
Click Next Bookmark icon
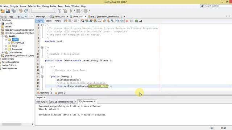(108, 21)
